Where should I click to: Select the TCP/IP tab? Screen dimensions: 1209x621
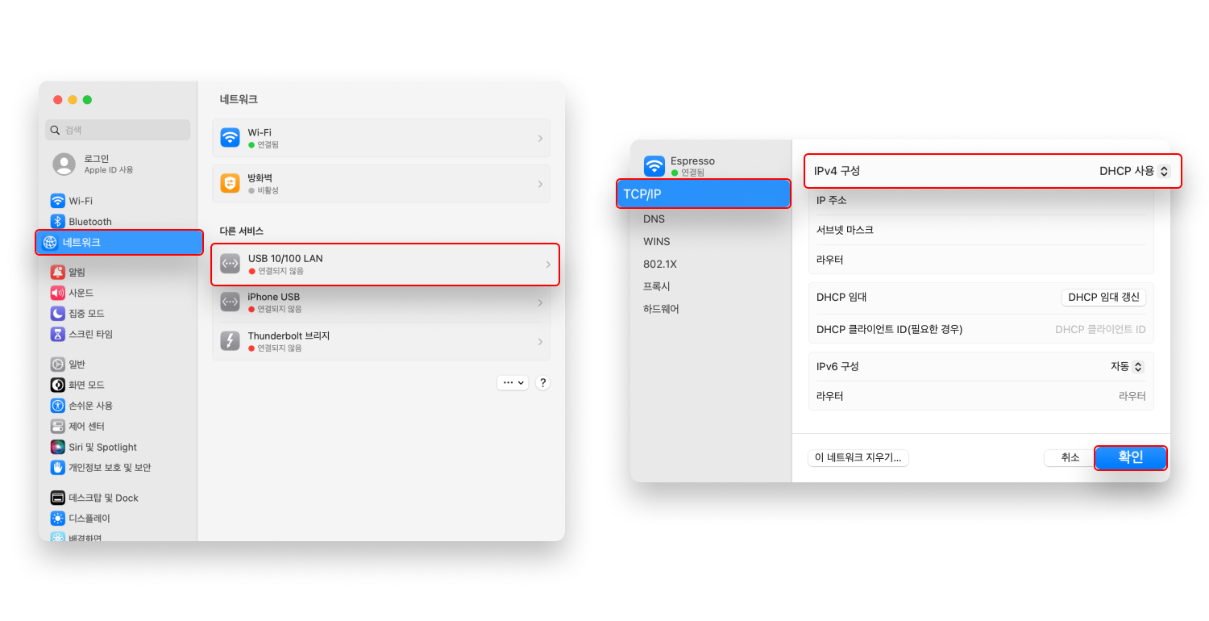pyautogui.click(x=704, y=194)
